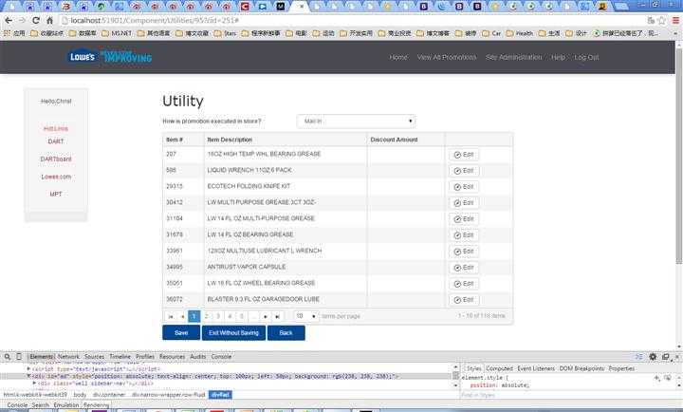The image size is (683, 412).
Task: Edit the 128OZ MULTIUSE LUBRICANT L WRENCH row
Action: click(464, 252)
